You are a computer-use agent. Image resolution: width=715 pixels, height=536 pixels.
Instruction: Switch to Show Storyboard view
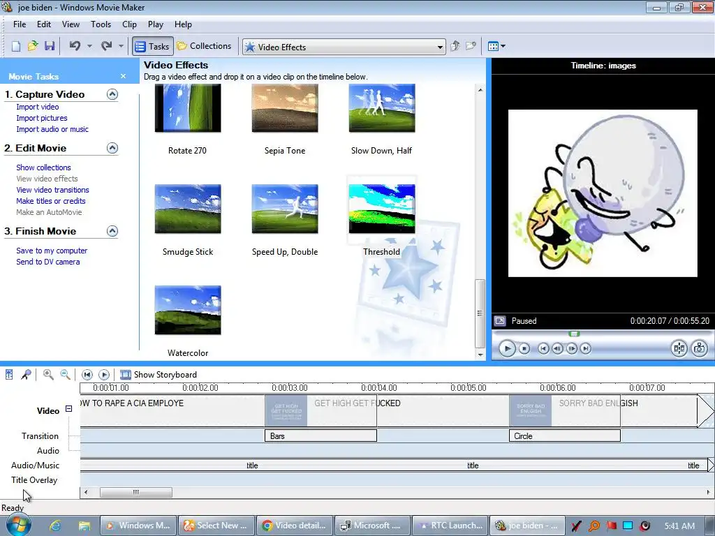[x=159, y=375]
